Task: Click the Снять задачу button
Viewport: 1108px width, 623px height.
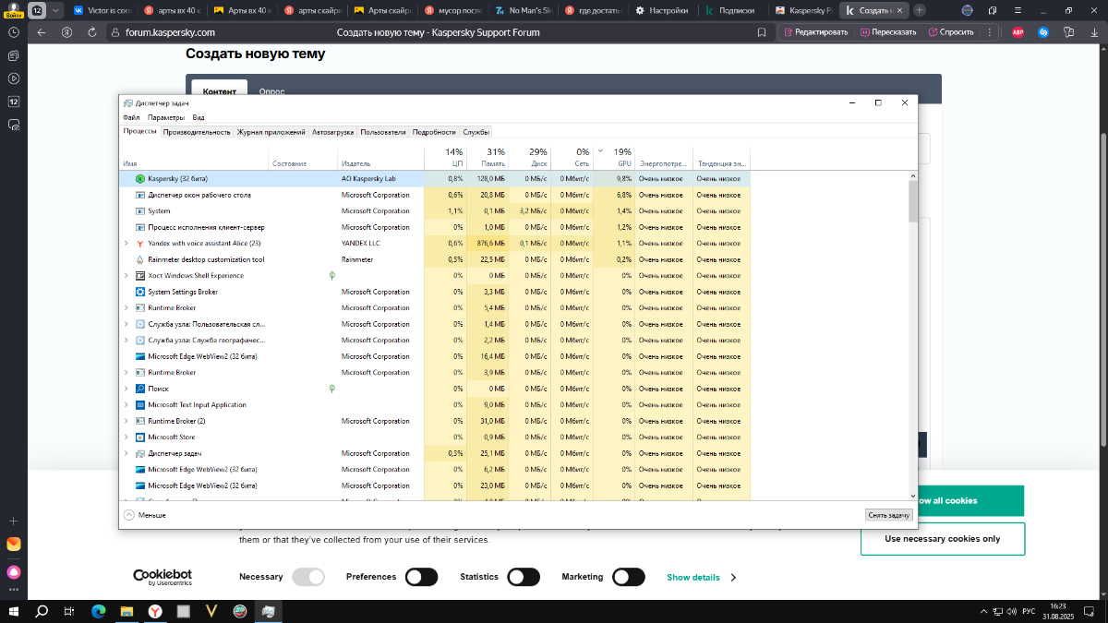Action: [889, 515]
